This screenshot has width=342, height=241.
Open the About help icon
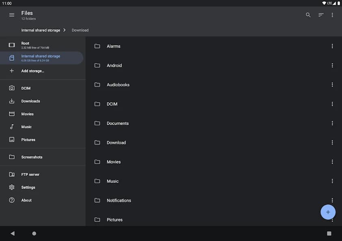pos(12,200)
